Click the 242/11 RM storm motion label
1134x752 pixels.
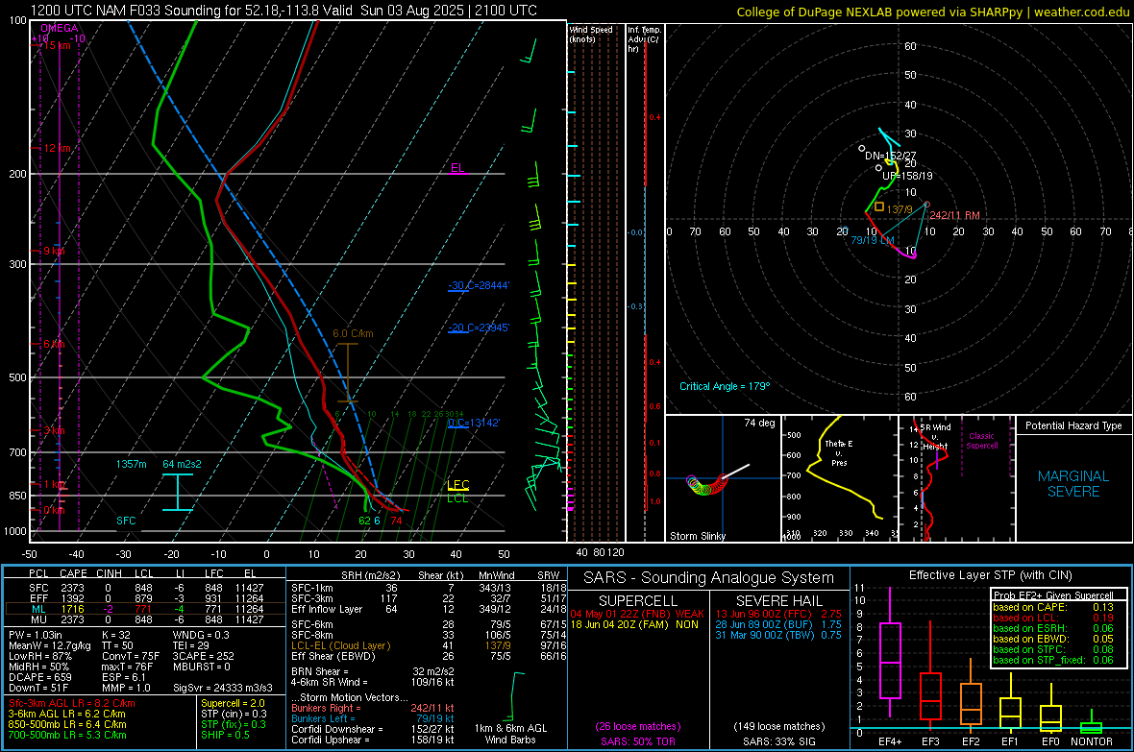coord(954,215)
